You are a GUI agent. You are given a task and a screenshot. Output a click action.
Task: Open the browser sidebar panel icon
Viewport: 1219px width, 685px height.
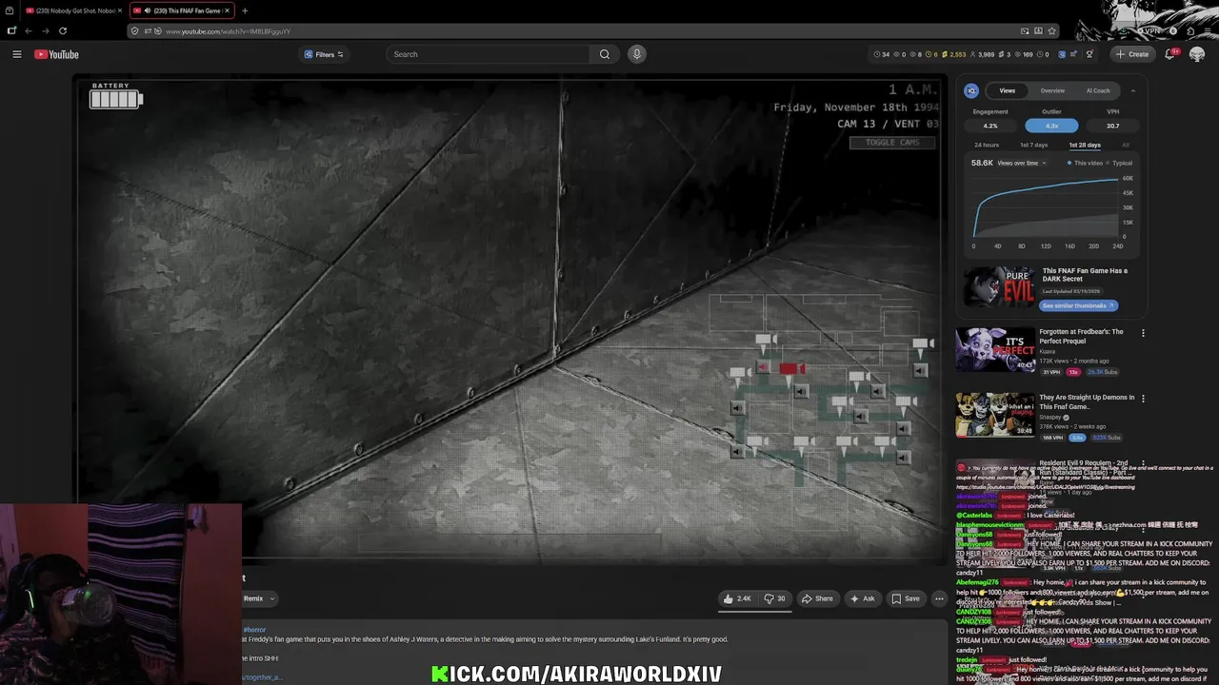tap(10, 30)
